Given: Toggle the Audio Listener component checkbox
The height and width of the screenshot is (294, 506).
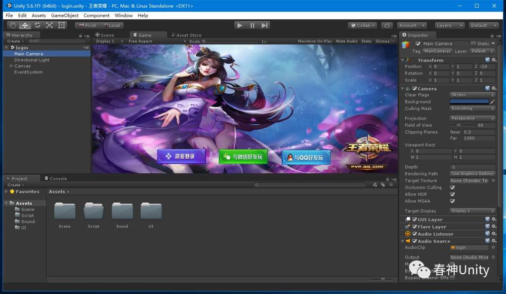Looking at the screenshot, I should coord(415,234).
